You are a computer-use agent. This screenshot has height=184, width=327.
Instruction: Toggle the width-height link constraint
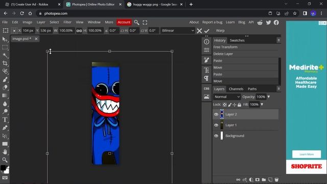pos(79,31)
